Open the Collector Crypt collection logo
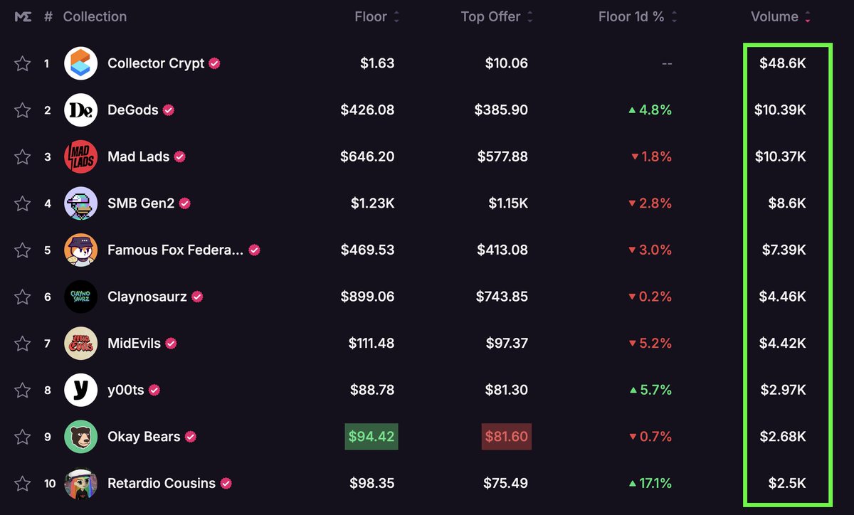854x515 pixels. tap(80, 63)
